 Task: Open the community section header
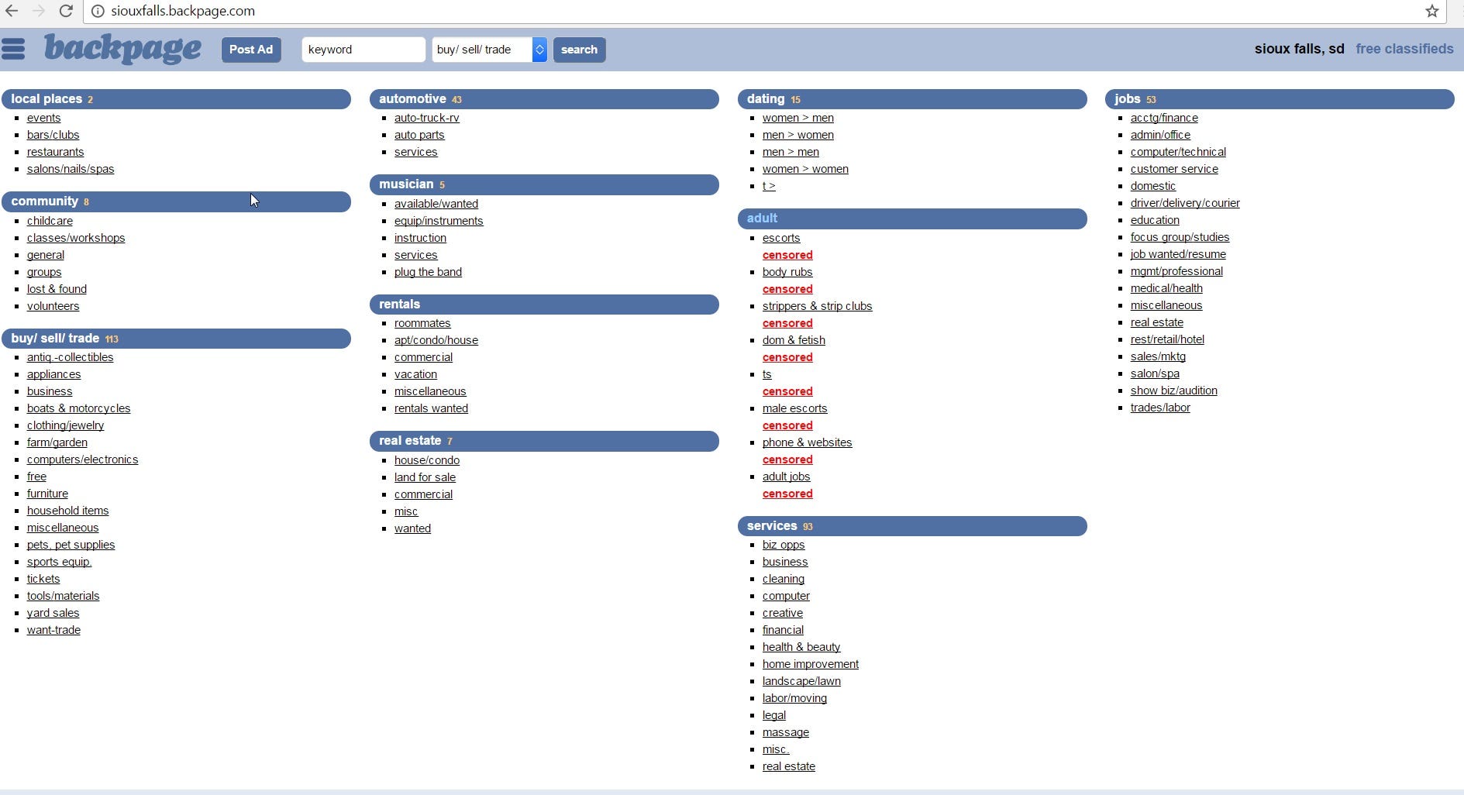pyautogui.click(x=176, y=201)
